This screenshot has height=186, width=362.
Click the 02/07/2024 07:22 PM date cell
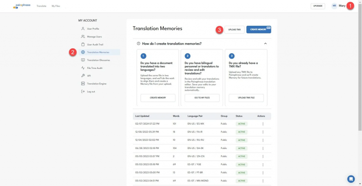[147, 124]
